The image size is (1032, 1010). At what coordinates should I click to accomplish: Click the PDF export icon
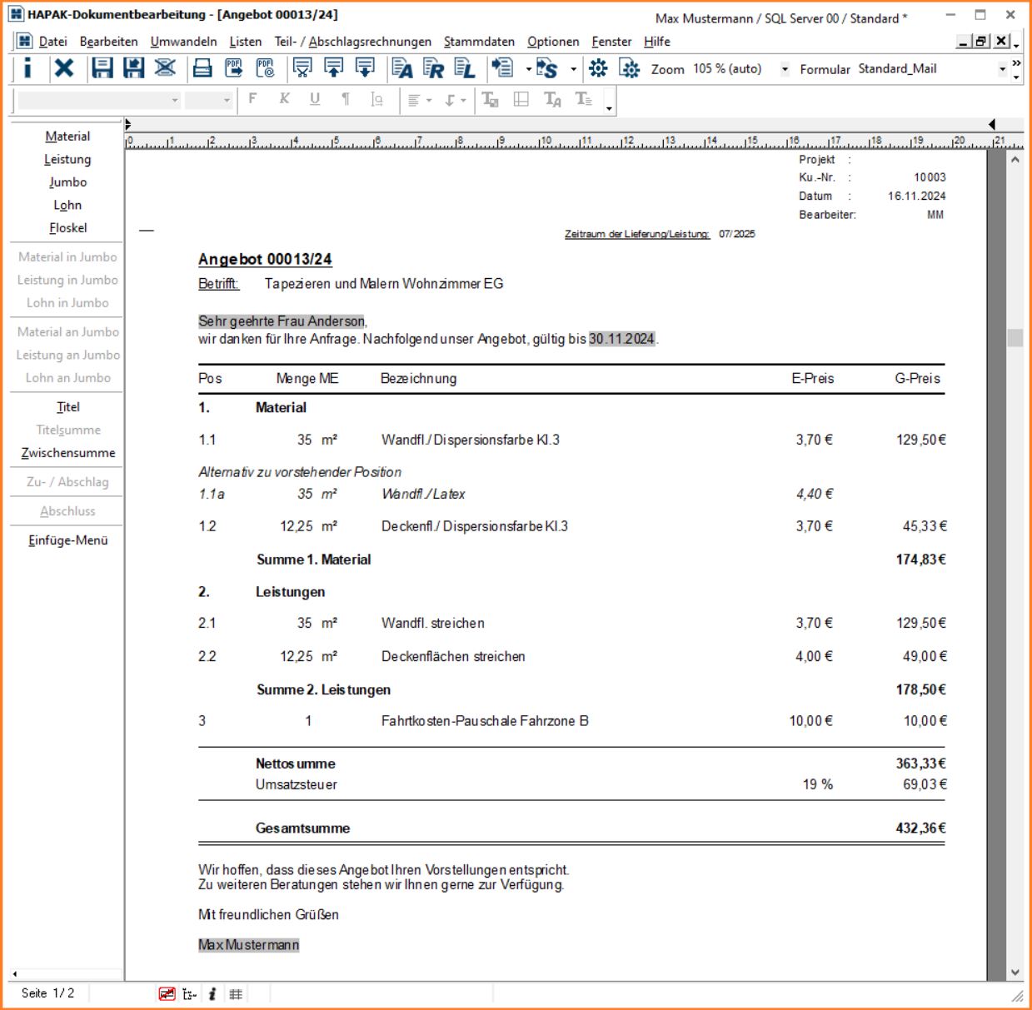click(x=234, y=69)
